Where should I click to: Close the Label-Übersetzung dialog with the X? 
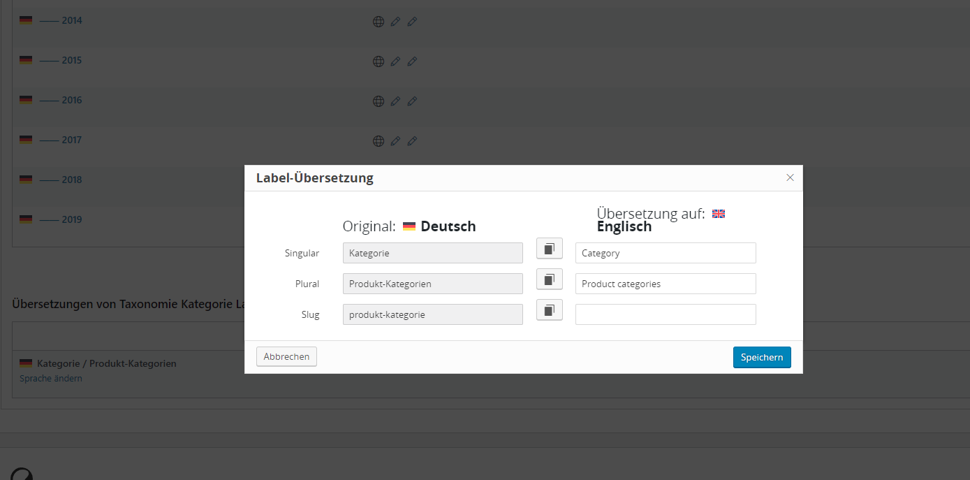click(x=790, y=177)
